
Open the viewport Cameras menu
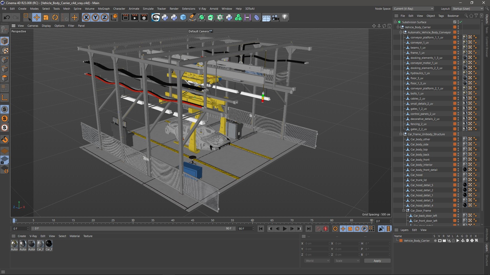click(33, 26)
